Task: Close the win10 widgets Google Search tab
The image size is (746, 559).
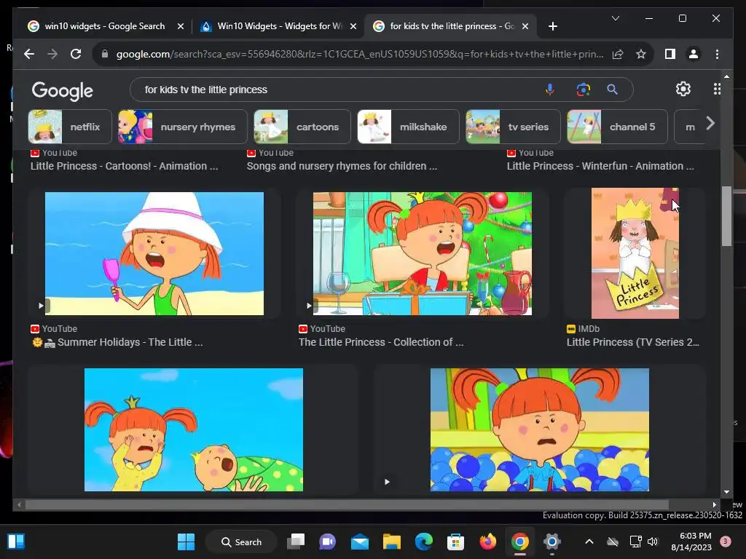Action: coord(181,26)
